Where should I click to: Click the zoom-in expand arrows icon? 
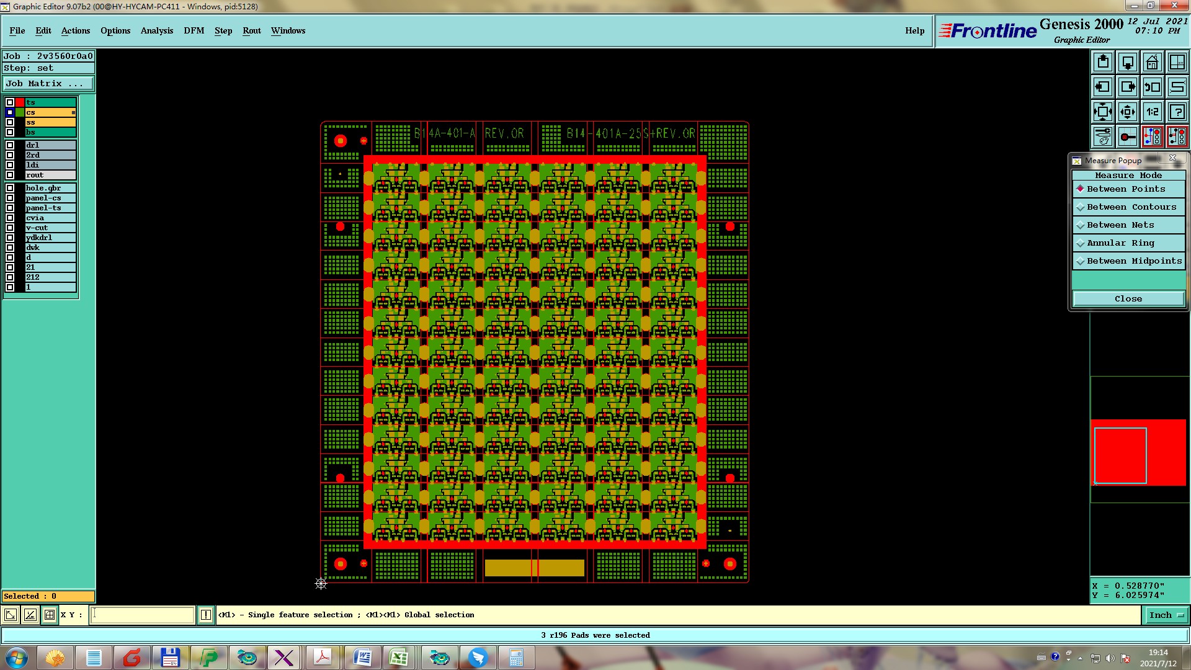[x=1103, y=112]
